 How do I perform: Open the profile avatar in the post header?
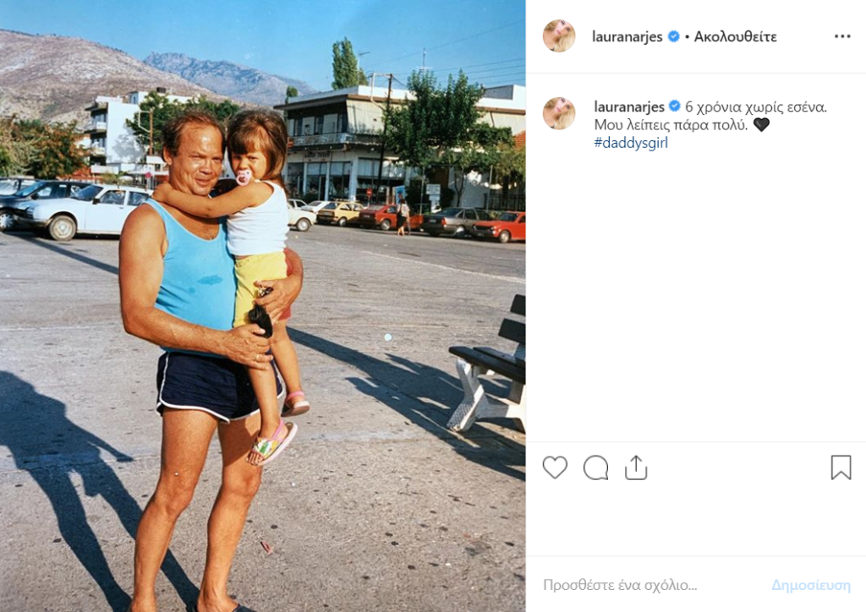tap(559, 36)
